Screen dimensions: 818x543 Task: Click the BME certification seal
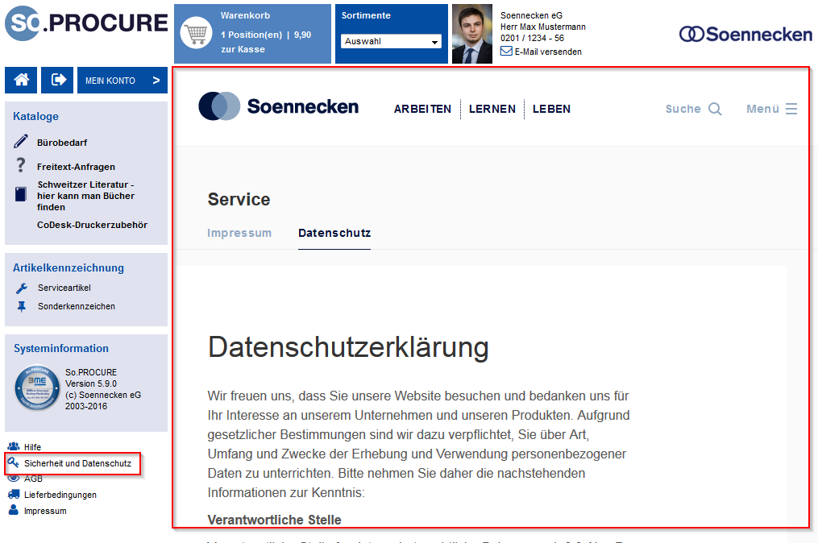(37, 388)
